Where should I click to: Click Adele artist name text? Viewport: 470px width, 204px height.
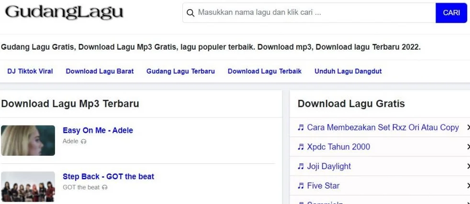[x=70, y=141]
